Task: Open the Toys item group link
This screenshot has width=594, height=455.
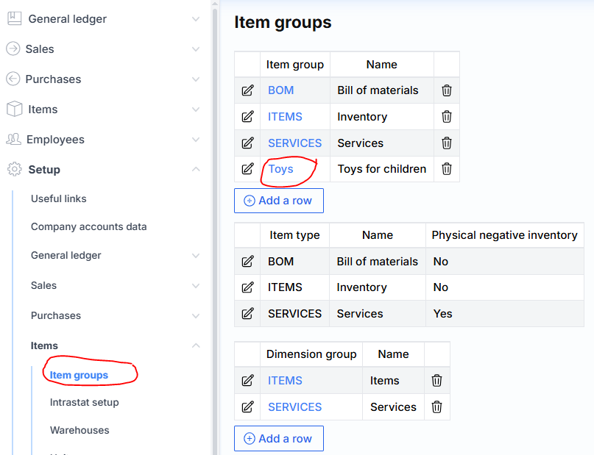Action: point(280,169)
